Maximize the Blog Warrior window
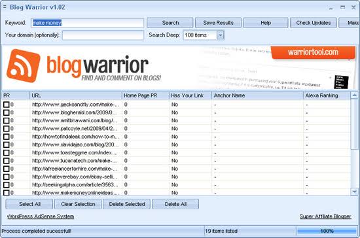 tap(342, 7)
